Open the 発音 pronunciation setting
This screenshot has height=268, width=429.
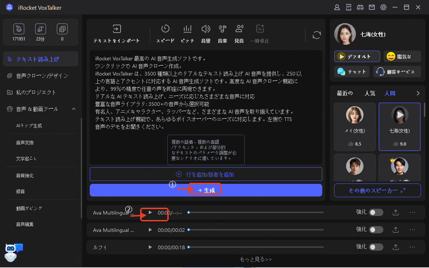239,34
